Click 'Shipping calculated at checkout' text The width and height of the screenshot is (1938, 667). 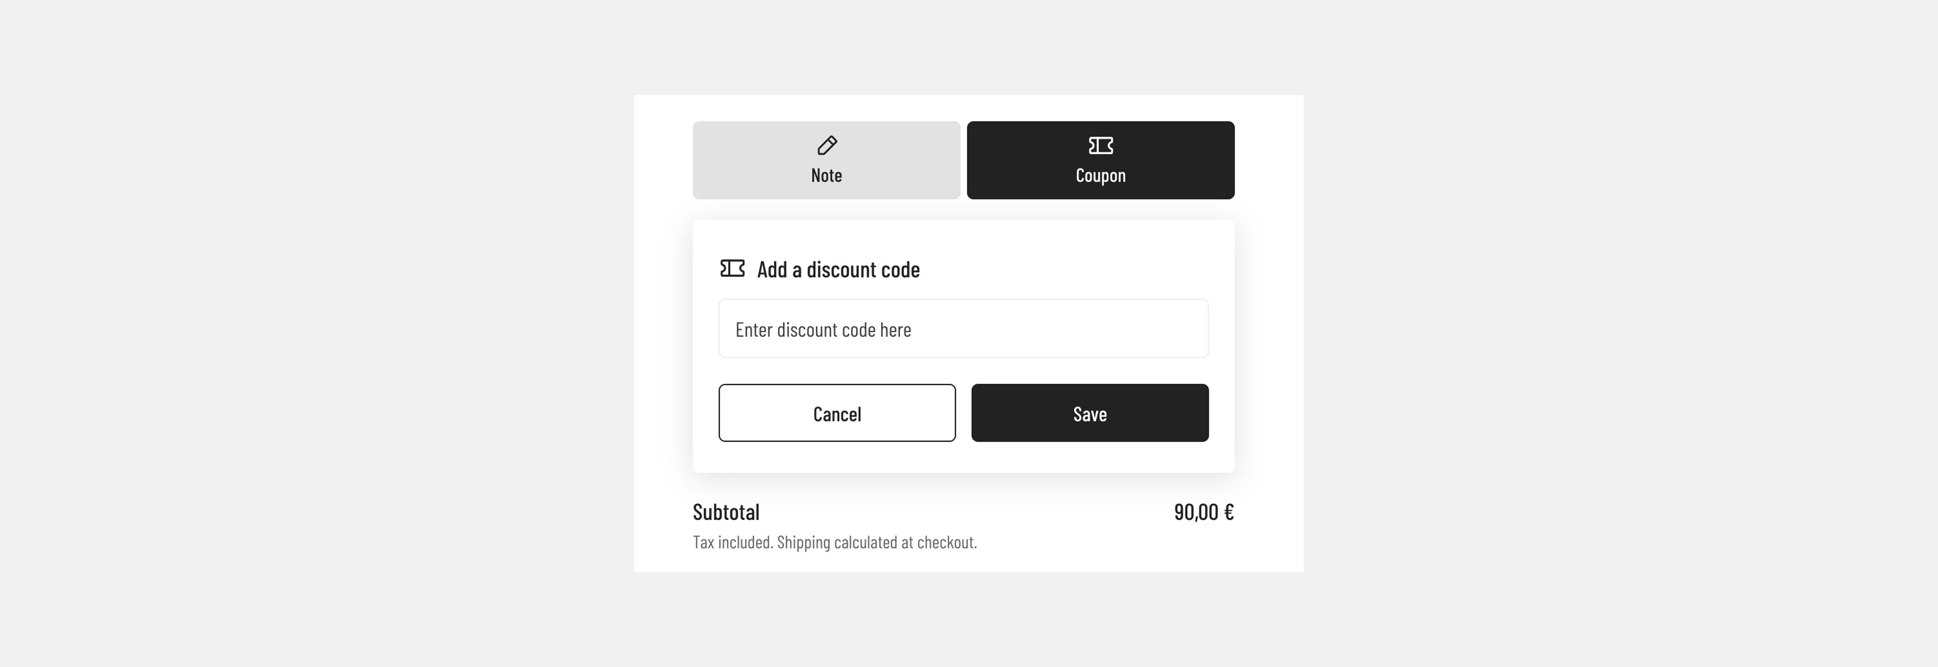point(876,542)
